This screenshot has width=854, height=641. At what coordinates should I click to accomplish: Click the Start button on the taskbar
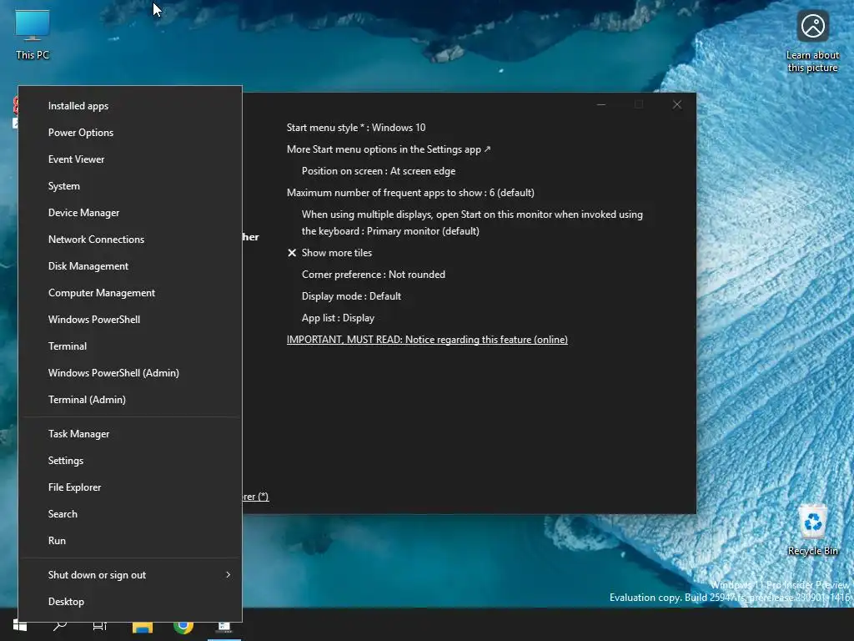pyautogui.click(x=20, y=625)
